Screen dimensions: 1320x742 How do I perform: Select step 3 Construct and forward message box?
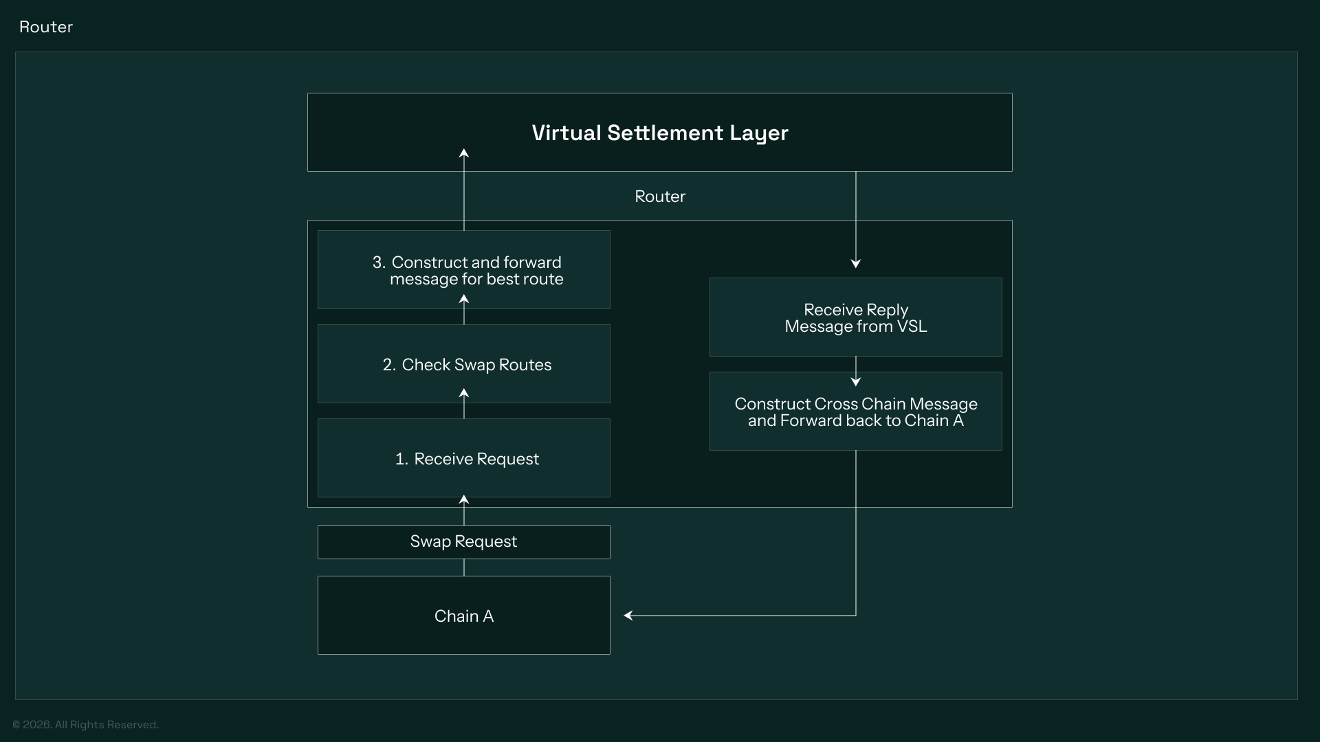pyautogui.click(x=463, y=269)
